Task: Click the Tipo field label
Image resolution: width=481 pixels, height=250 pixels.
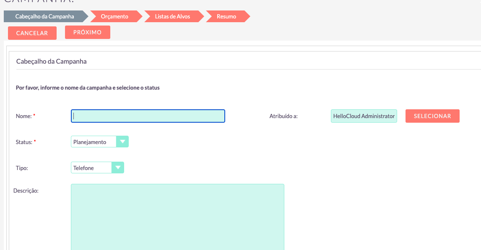Action: tap(22, 168)
